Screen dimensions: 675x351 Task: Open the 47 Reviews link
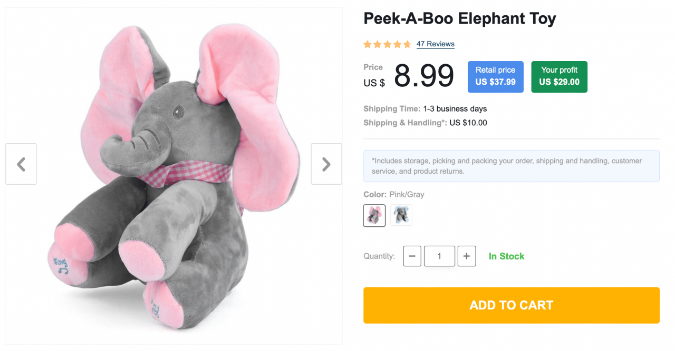(x=435, y=44)
